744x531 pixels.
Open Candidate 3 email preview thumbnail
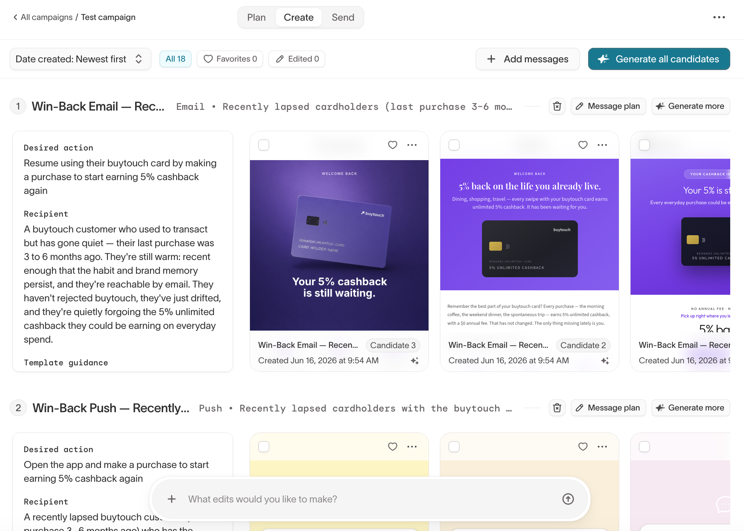(x=339, y=245)
